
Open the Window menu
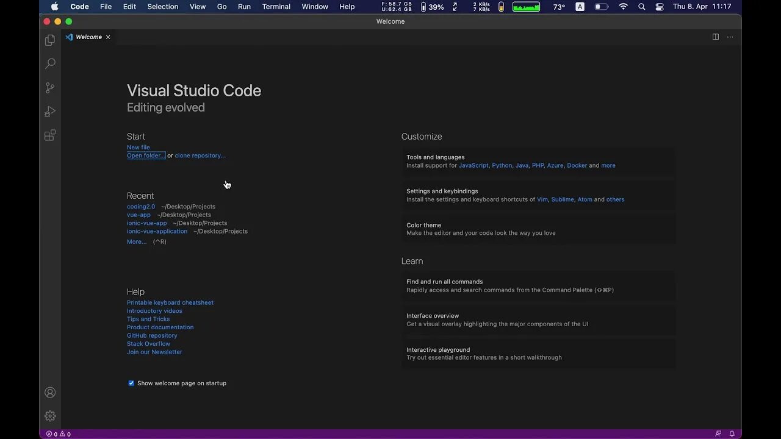(x=315, y=7)
